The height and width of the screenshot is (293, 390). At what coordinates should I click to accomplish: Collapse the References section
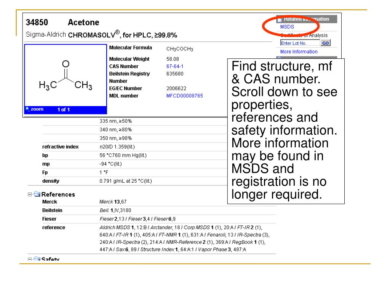coord(30,194)
